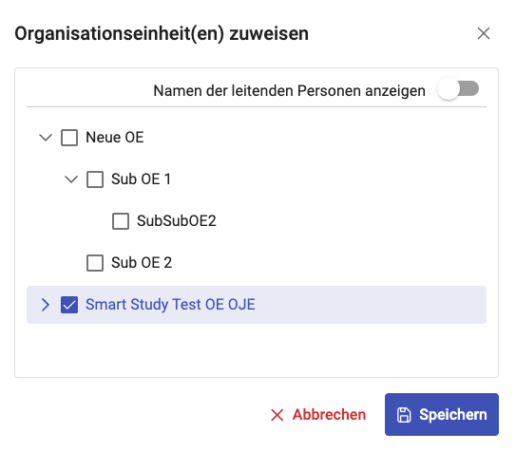
Task: Select the Sub OE 2 entry label
Action: (142, 263)
